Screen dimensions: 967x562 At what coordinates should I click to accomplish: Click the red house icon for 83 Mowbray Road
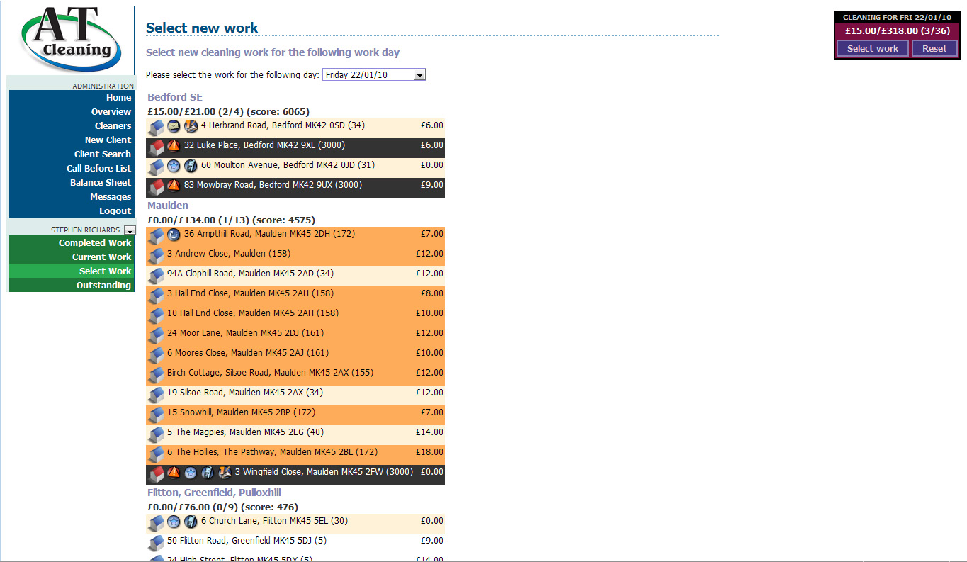(x=157, y=187)
